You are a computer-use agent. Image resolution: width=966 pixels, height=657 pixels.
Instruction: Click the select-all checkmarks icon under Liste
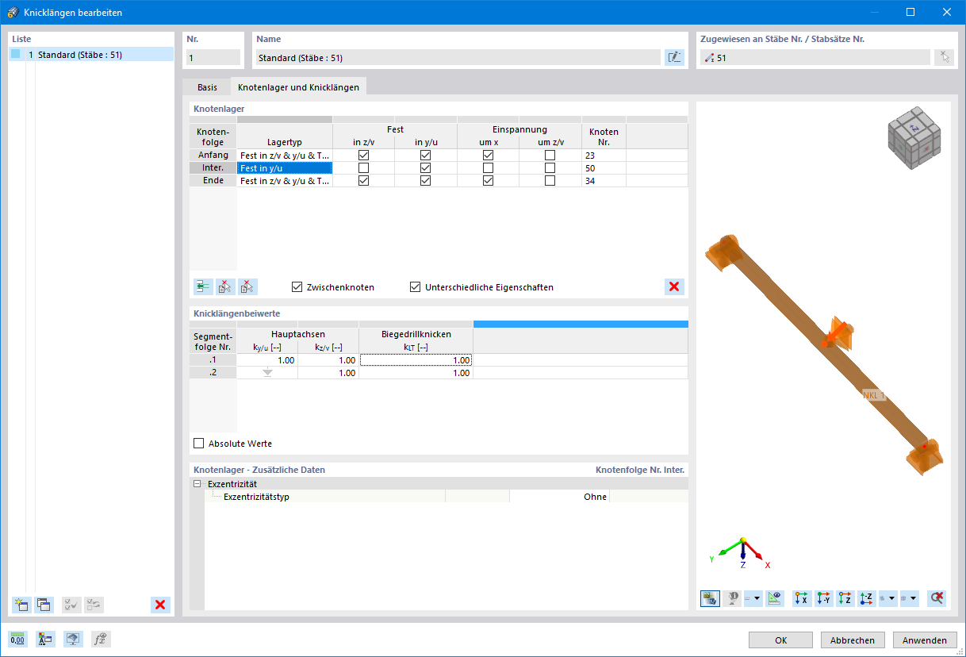(x=71, y=605)
